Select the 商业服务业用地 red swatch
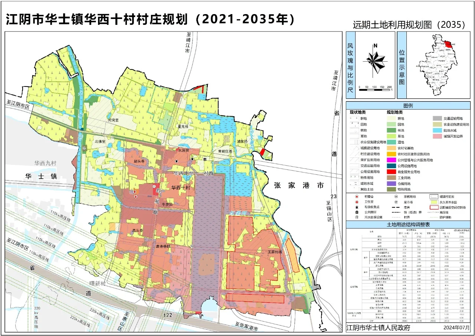This screenshot has width=475, height=336. click(x=392, y=172)
